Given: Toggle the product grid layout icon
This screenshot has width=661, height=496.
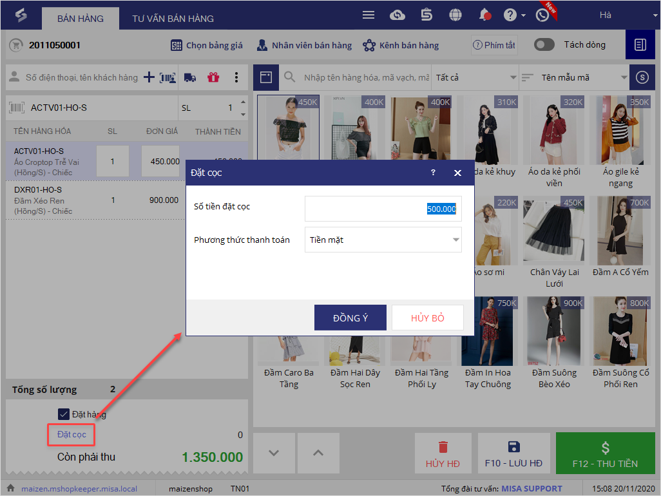Looking at the screenshot, I should point(266,77).
